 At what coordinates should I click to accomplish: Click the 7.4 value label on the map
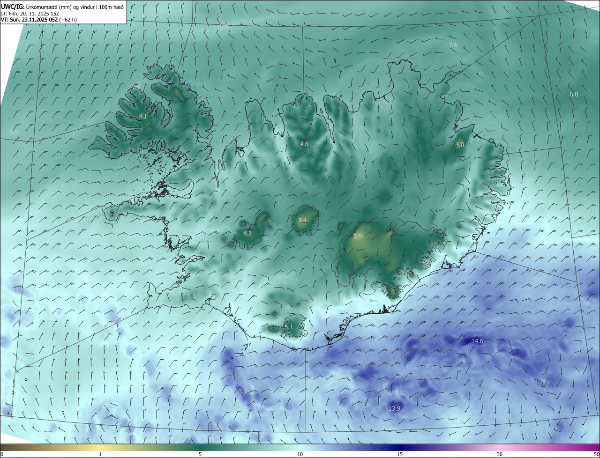(x=453, y=45)
